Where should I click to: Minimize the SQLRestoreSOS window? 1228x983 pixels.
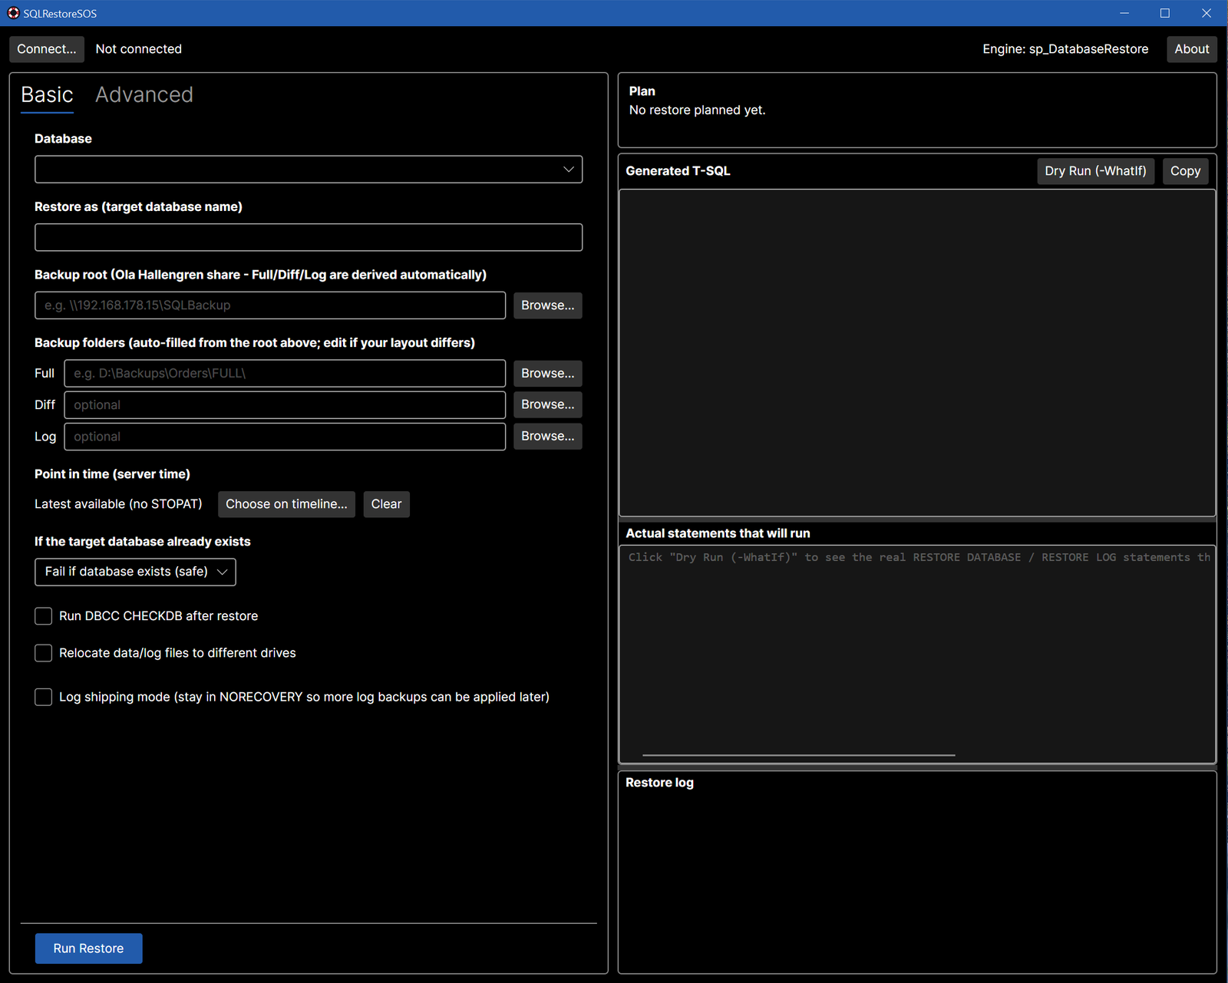click(1124, 13)
